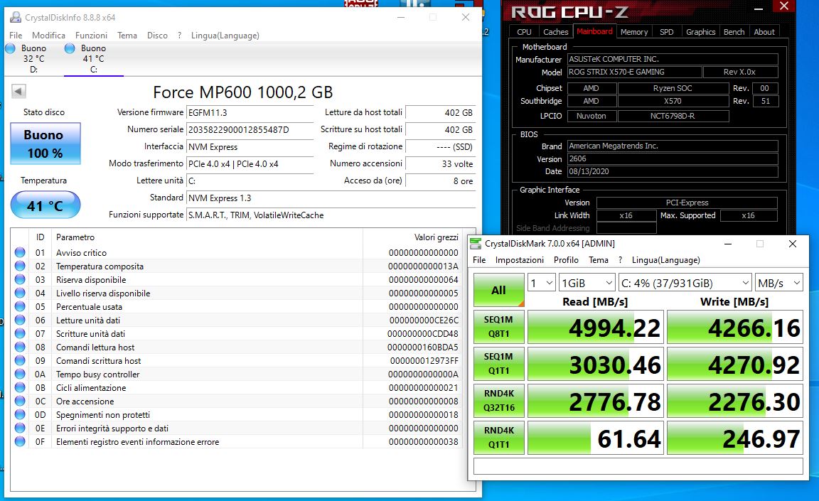819x501 pixels.
Task: Click the 246.97 write result
Action: tap(735, 438)
